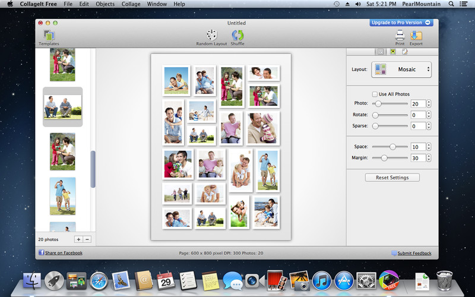
Task: Click the volume icon in menu bar
Action: click(x=358, y=4)
